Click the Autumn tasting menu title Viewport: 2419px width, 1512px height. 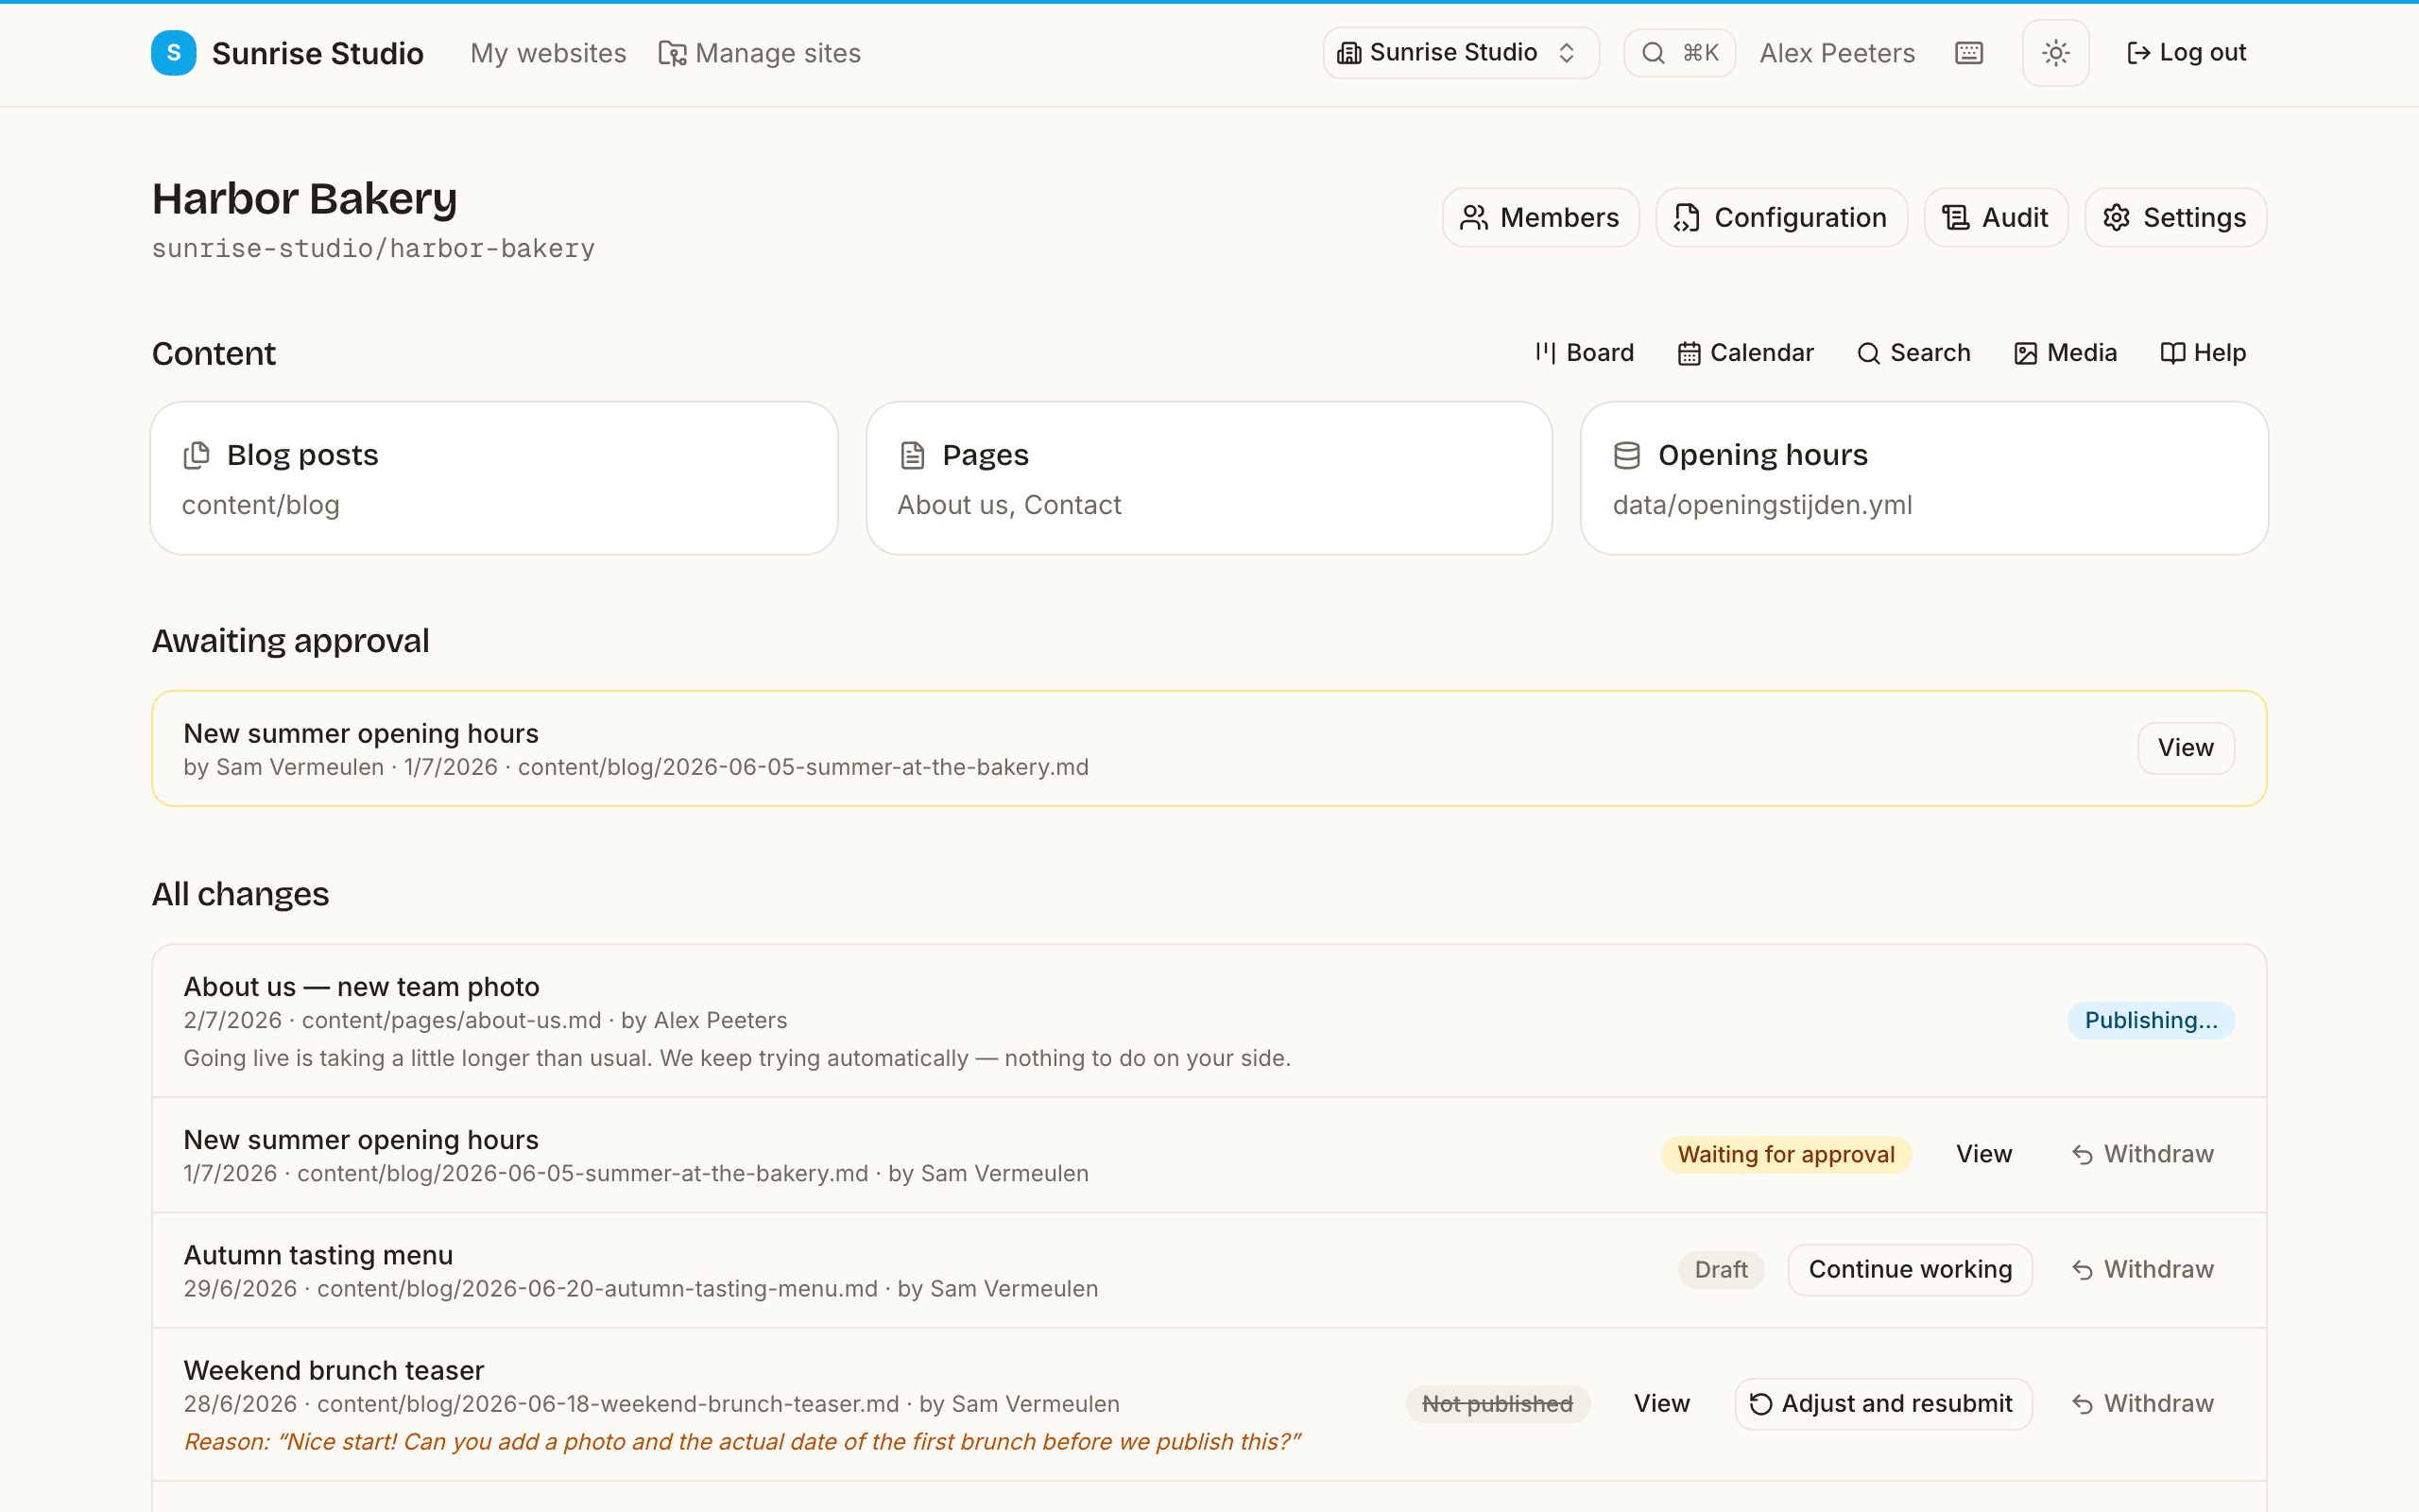click(317, 1255)
